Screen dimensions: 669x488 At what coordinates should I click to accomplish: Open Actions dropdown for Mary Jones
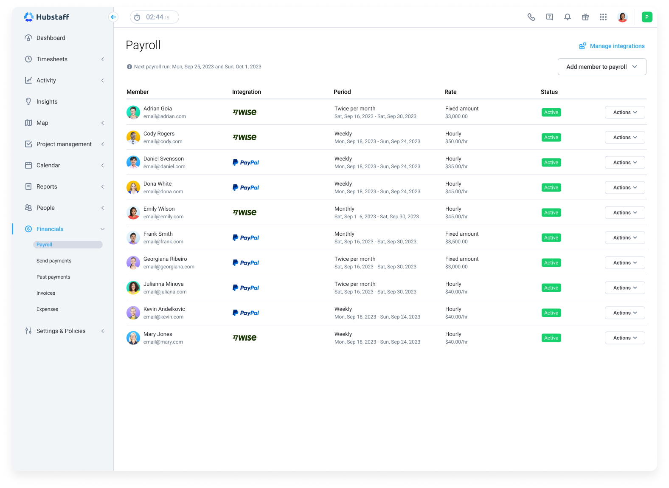[x=624, y=338]
